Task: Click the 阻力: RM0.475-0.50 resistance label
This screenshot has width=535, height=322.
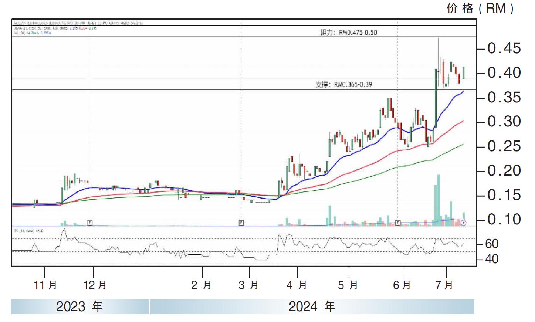Action: [x=349, y=33]
